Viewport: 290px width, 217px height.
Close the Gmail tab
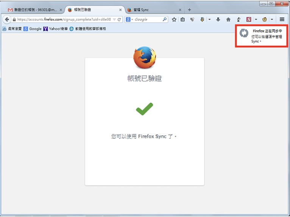click(x=61, y=10)
